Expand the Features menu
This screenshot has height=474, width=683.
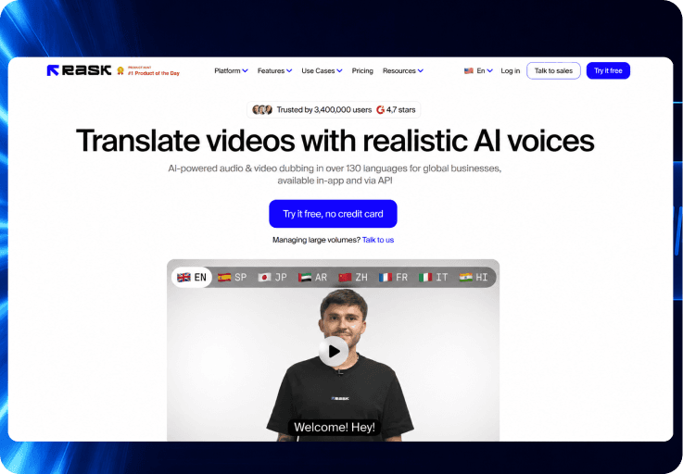pyautogui.click(x=274, y=71)
